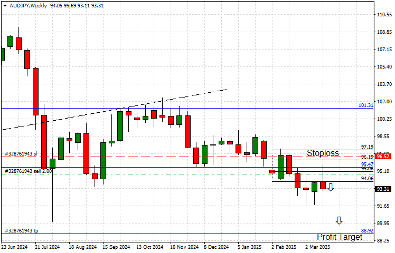Click the AUDJPY,Weekly chart title
Viewport: 395px width, 253px height.
[28, 5]
